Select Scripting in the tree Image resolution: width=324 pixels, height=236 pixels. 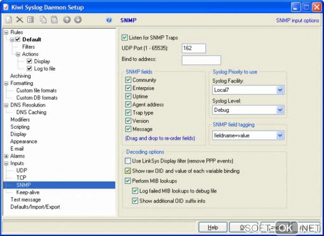pos(20,127)
